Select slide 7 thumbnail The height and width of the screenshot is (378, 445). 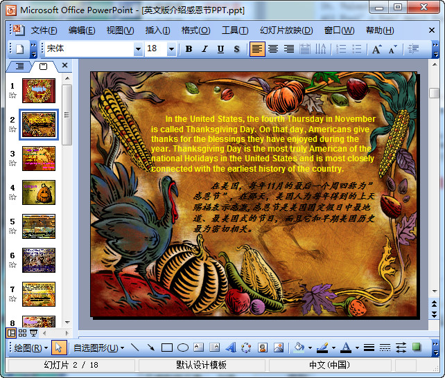(x=39, y=294)
